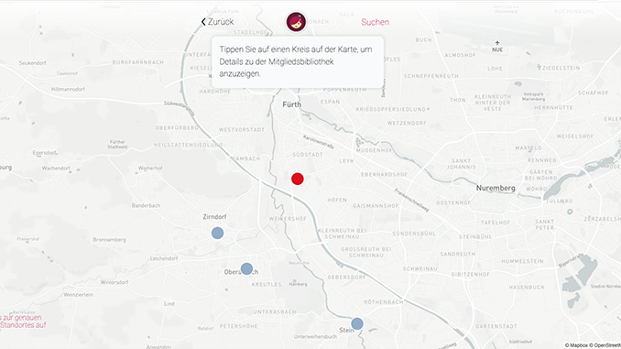621x349 pixels.
Task: Click the SÜDSTADT district label
Action: [x=308, y=155]
